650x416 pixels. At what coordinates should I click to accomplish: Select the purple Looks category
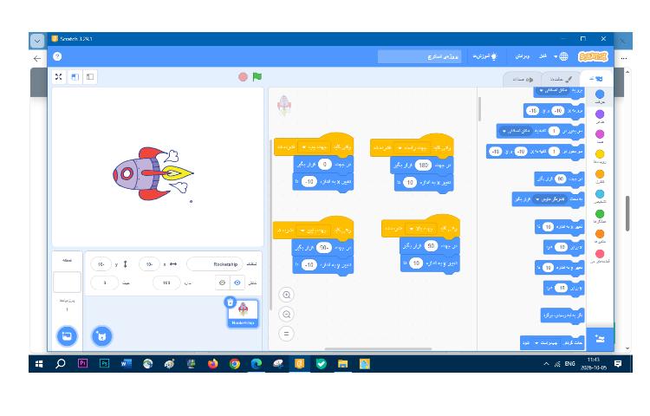click(600, 116)
